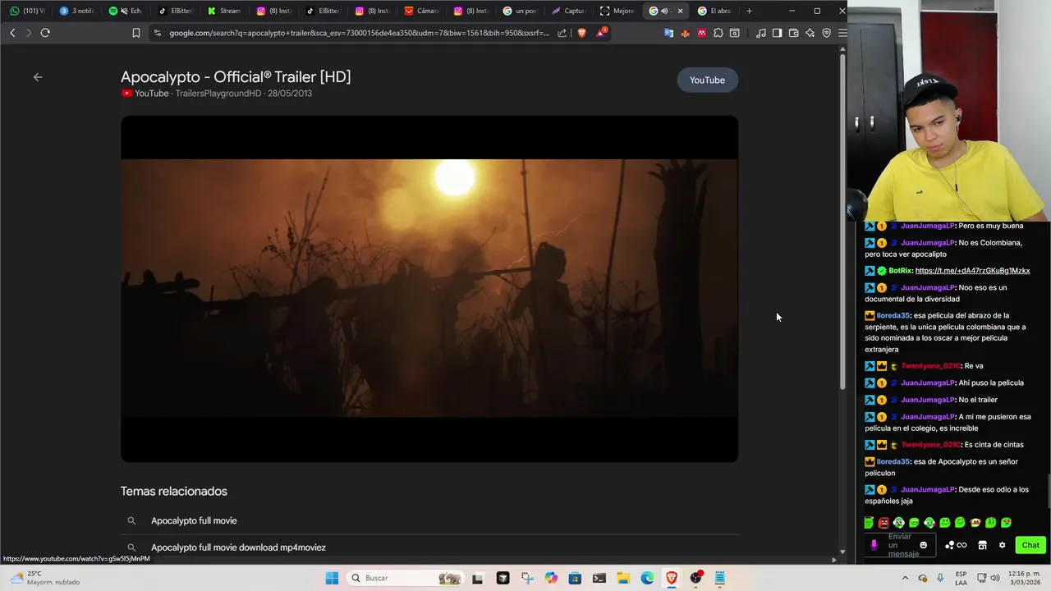
Task: Switch to the Kick 'Stream' tab
Action: point(224,11)
